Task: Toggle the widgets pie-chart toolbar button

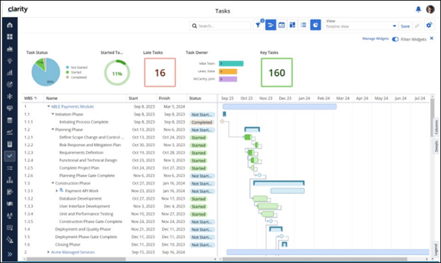Action: [315, 25]
